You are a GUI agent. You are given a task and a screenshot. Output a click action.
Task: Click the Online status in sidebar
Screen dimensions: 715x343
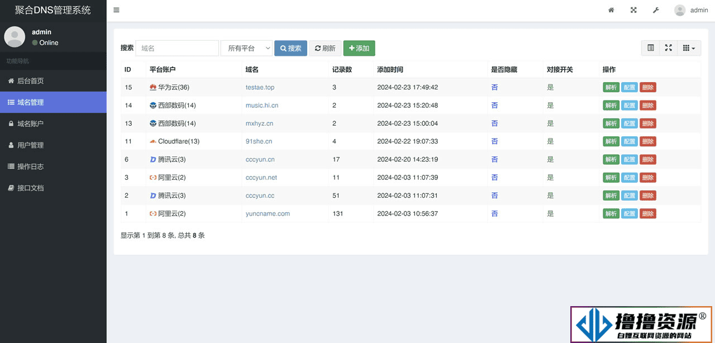click(x=45, y=42)
